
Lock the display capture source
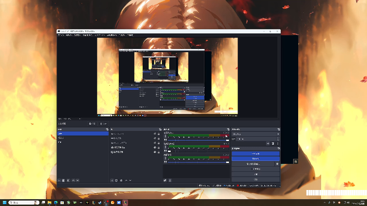click(159, 152)
